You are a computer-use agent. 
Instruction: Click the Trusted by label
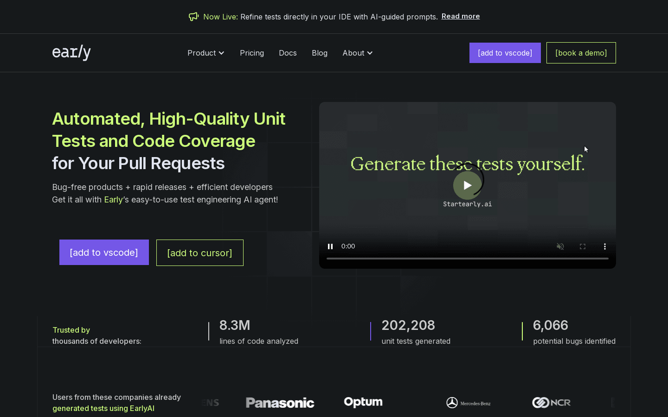[71, 330]
